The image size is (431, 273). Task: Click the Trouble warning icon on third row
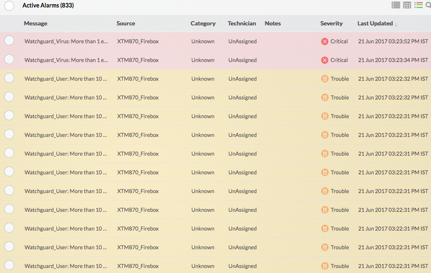[x=324, y=79]
